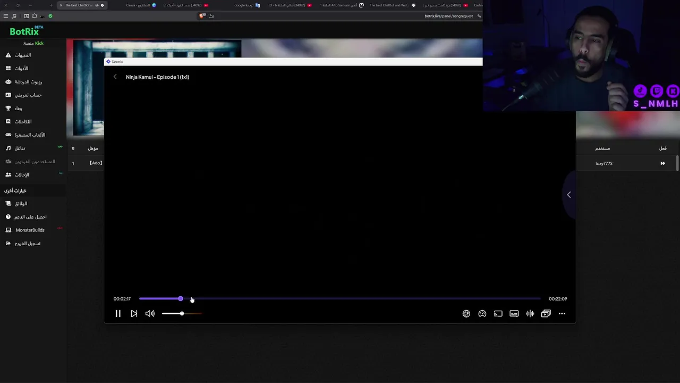Switch to the Canva browser tab
Viewport: 680px width, 383px height.
141,5
